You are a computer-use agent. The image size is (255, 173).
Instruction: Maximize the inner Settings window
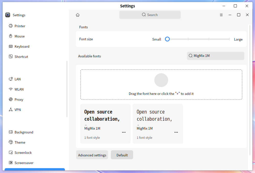pos(239,15)
